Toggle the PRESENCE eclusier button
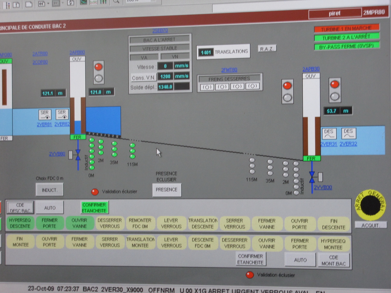The image size is (391, 293). click(x=167, y=190)
